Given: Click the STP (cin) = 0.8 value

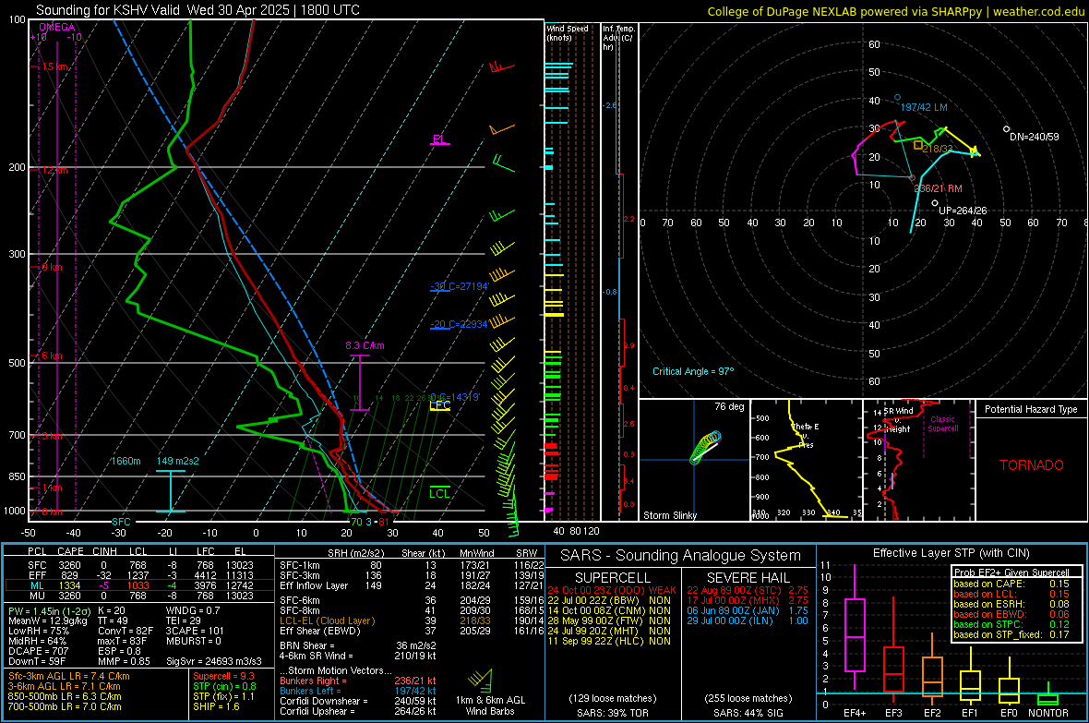Looking at the screenshot, I should [224, 686].
